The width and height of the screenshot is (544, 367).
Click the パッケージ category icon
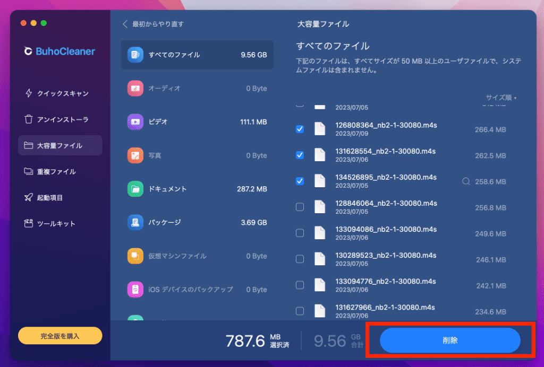(135, 222)
